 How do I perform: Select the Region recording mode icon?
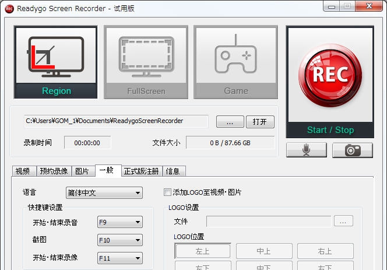coord(56,61)
